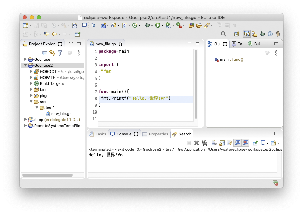Expand the GOROOT tree node
The width and height of the screenshot is (303, 214).
(31, 71)
